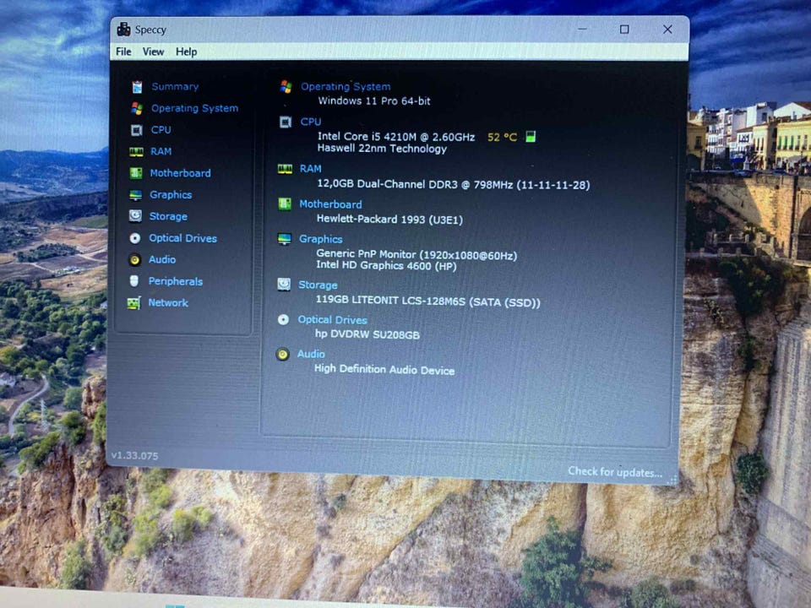Close the Speccy window

pos(667,30)
